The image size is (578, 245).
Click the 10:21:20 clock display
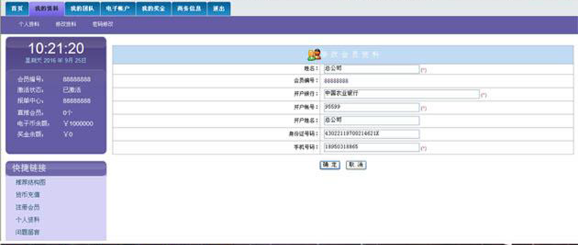[56, 48]
